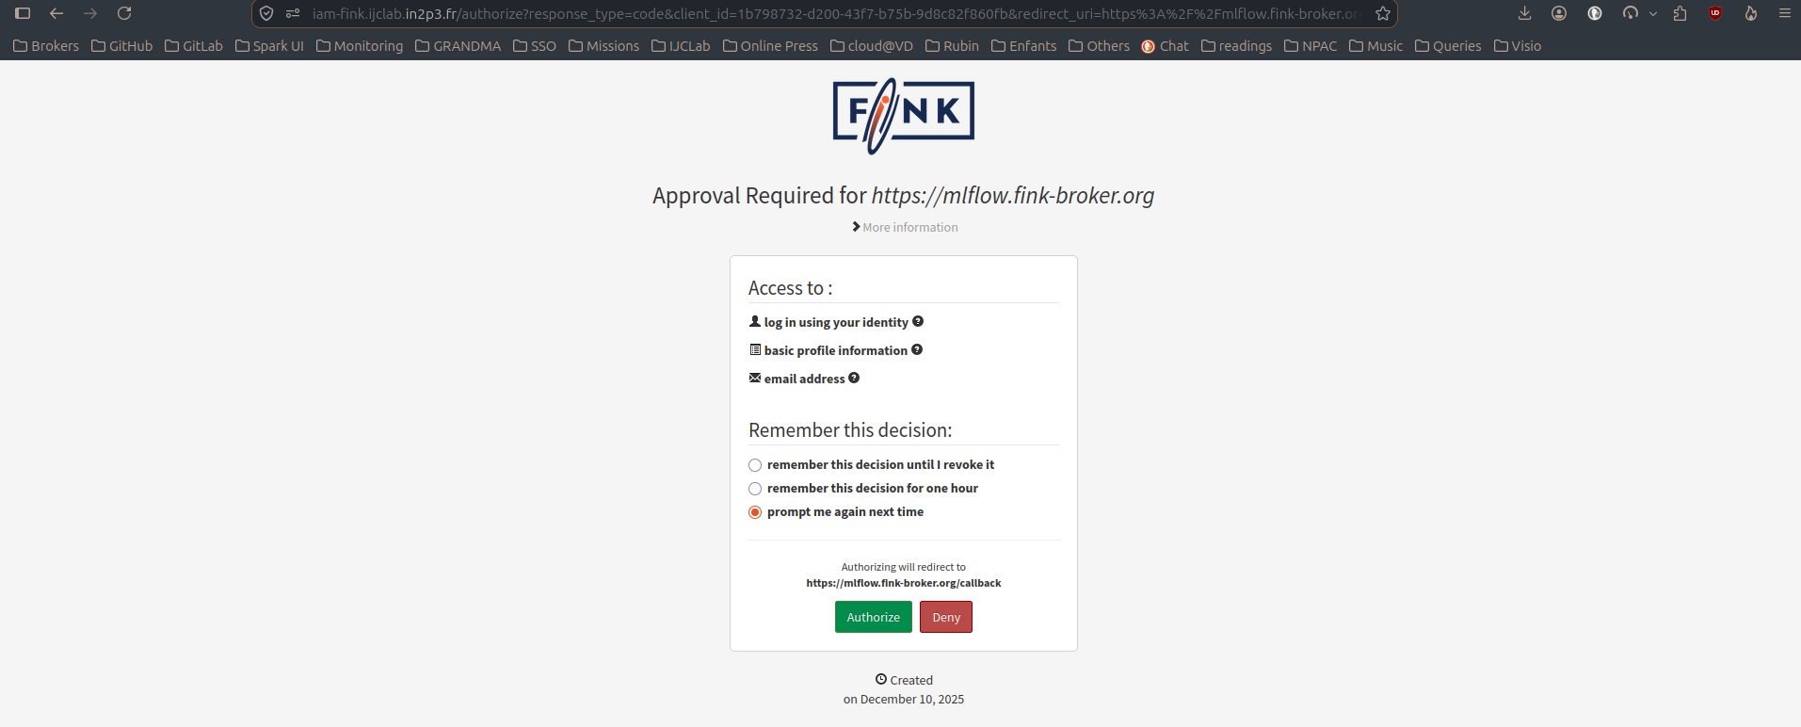
Task: Open the downloads icon
Action: [x=1525, y=13]
